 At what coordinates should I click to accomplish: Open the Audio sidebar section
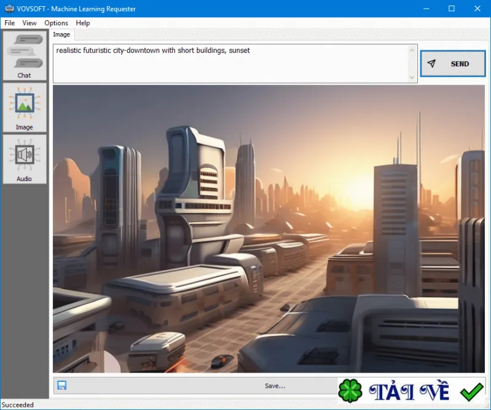tap(25, 159)
